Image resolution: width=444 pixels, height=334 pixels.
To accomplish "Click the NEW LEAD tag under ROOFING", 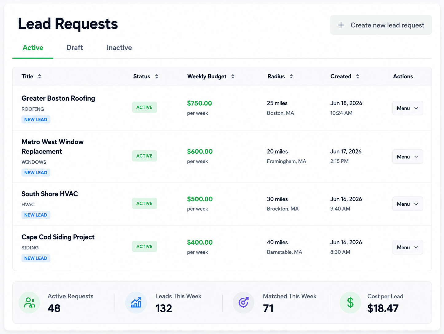I will (x=36, y=119).
